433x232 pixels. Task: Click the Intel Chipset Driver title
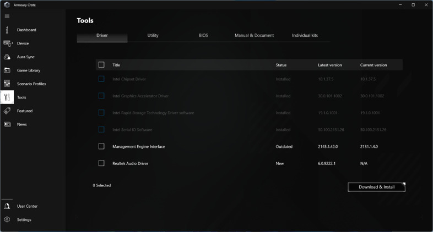(x=129, y=79)
